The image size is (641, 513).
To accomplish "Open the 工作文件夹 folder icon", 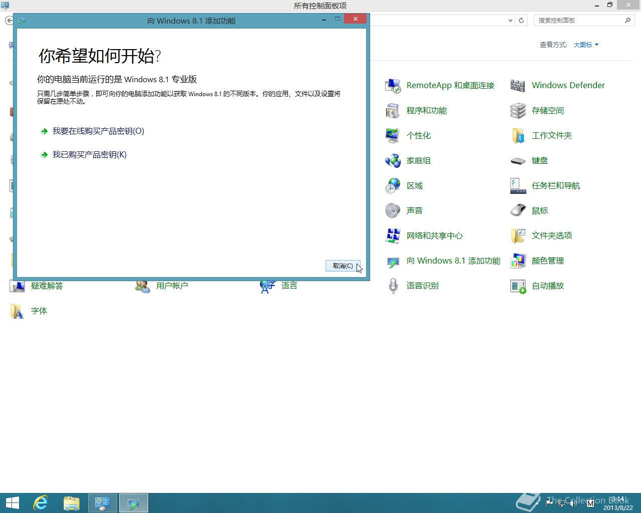I will (x=518, y=136).
